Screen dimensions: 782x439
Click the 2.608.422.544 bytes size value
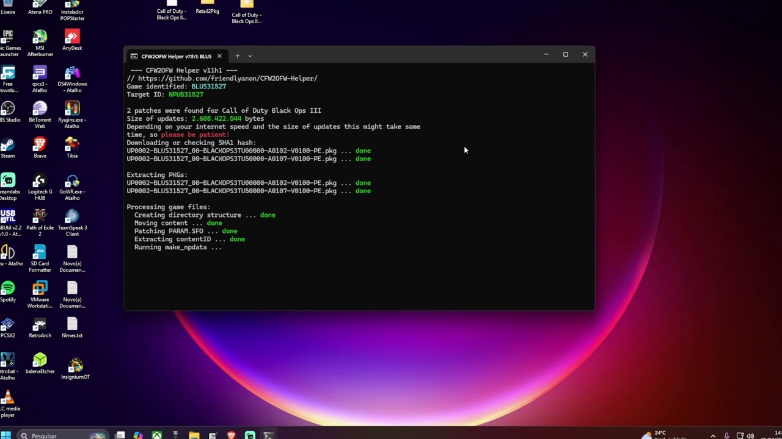[216, 118]
